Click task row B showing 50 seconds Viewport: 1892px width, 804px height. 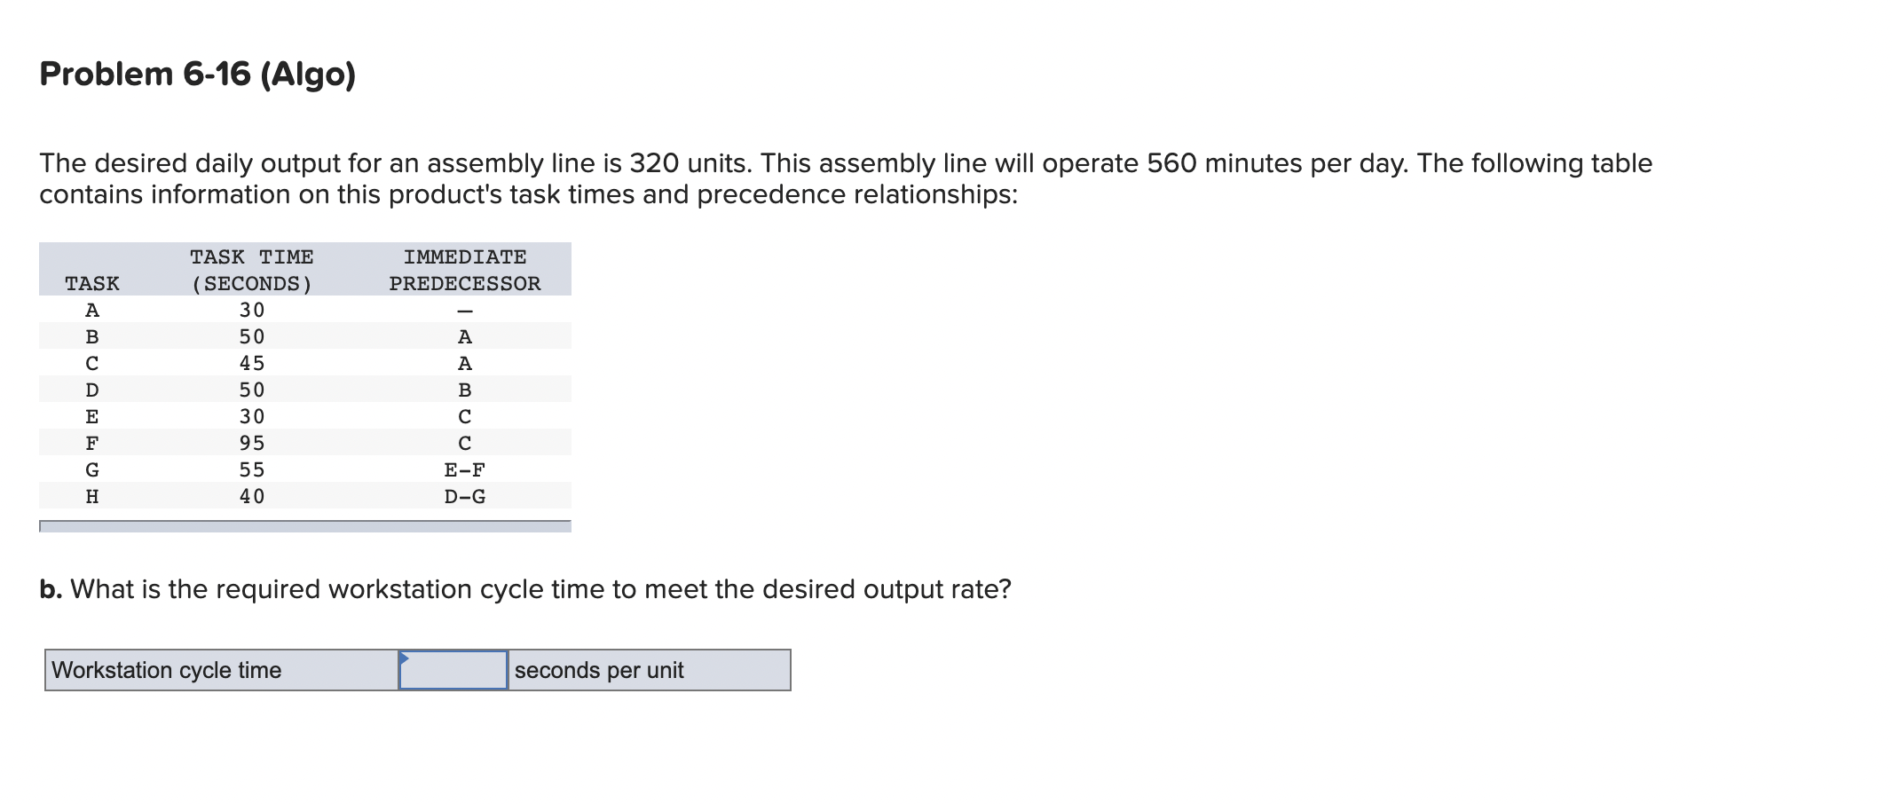[266, 335]
